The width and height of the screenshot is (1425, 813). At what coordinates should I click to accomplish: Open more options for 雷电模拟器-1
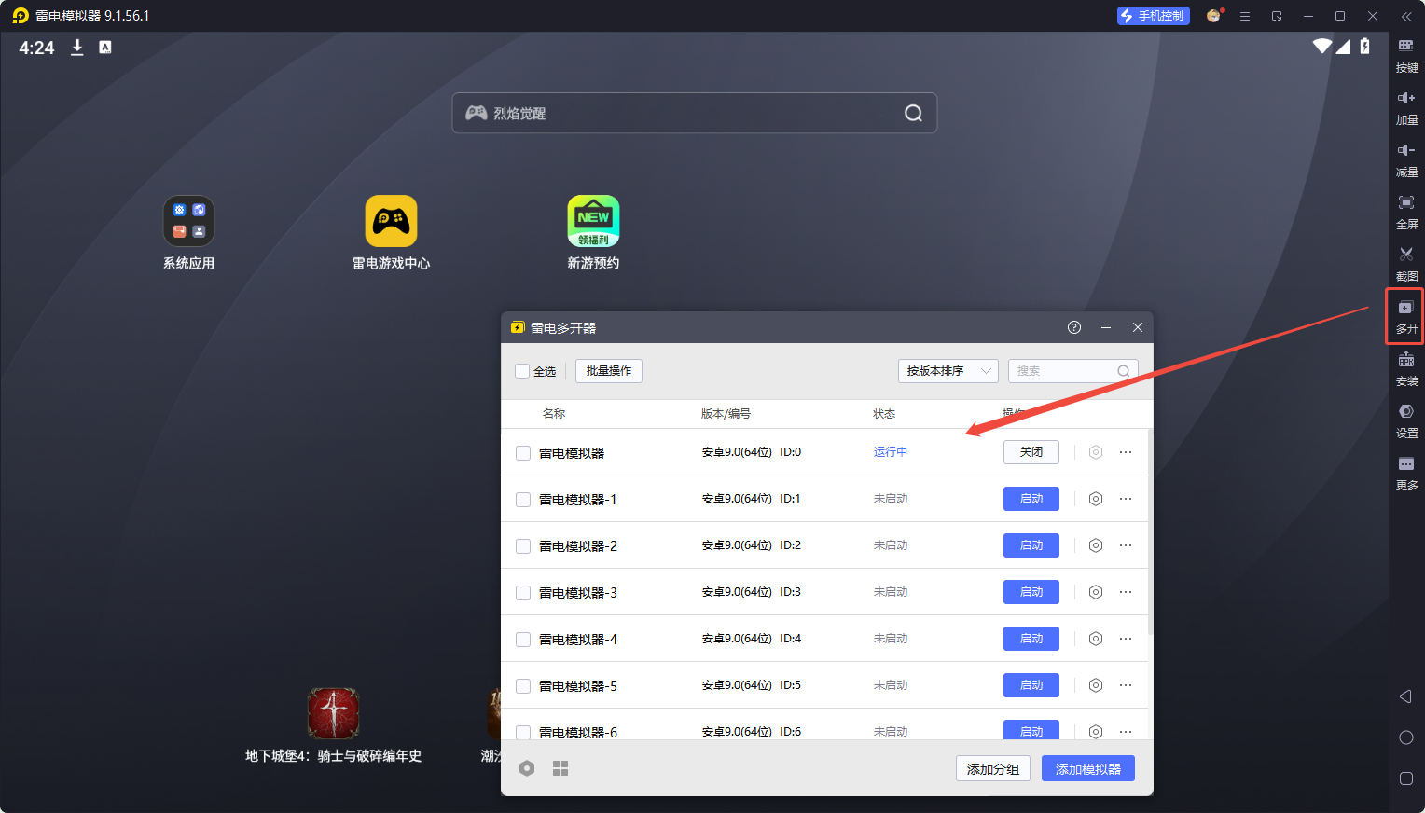tap(1126, 499)
